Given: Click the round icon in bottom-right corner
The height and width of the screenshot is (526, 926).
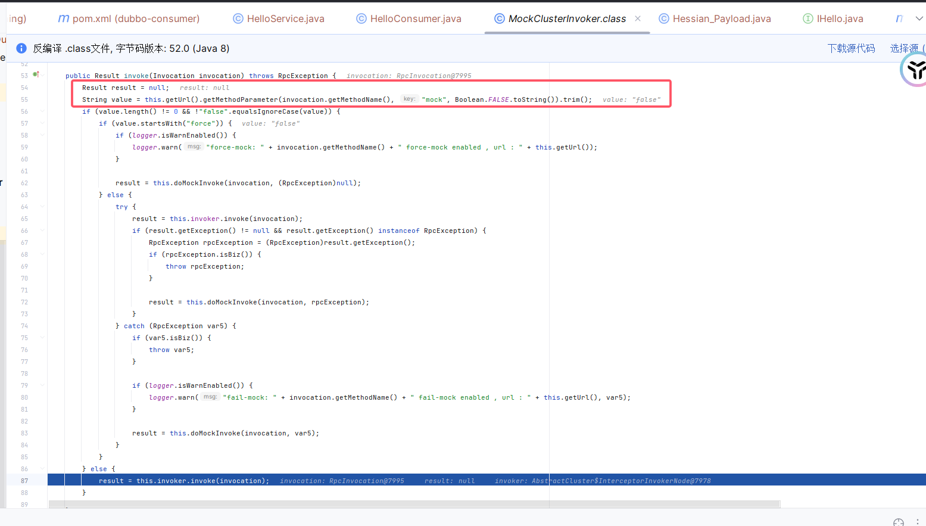Looking at the screenshot, I should [x=899, y=522].
